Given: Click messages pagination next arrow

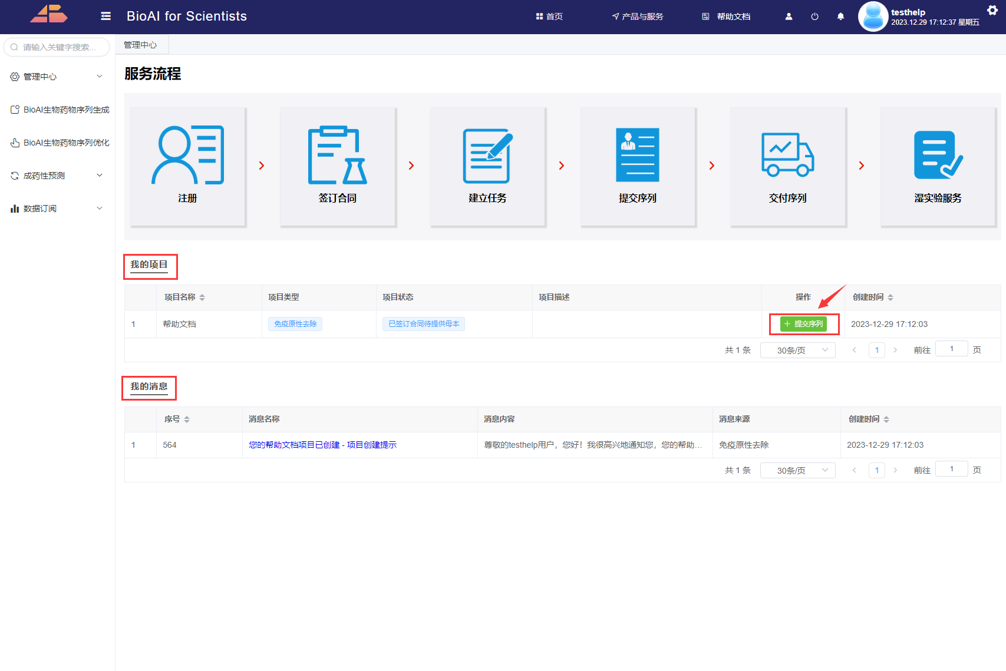Looking at the screenshot, I should (895, 470).
